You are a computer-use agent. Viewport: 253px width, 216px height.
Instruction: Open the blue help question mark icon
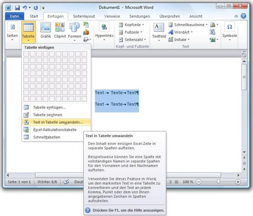click(x=243, y=16)
